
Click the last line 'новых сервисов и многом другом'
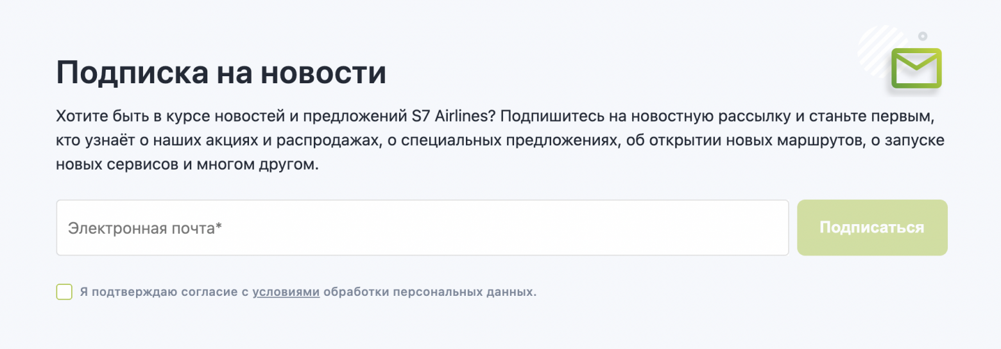[187, 163]
